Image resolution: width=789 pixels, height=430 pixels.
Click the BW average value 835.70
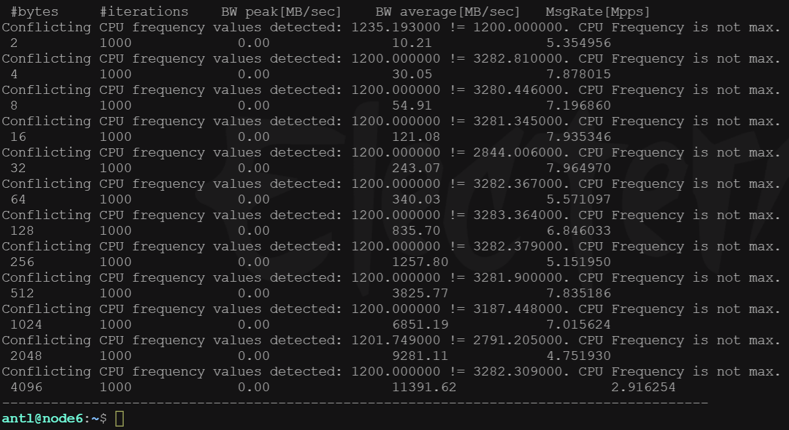pyautogui.click(x=416, y=231)
